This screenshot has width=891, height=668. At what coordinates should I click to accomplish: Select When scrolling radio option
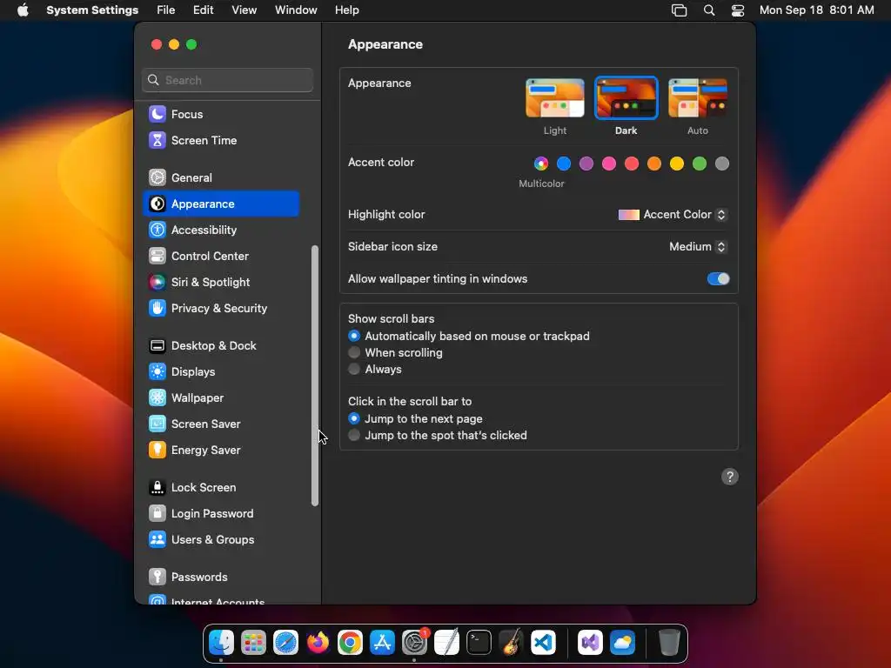coord(354,353)
